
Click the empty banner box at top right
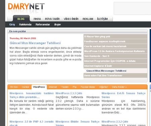[133, 8]
